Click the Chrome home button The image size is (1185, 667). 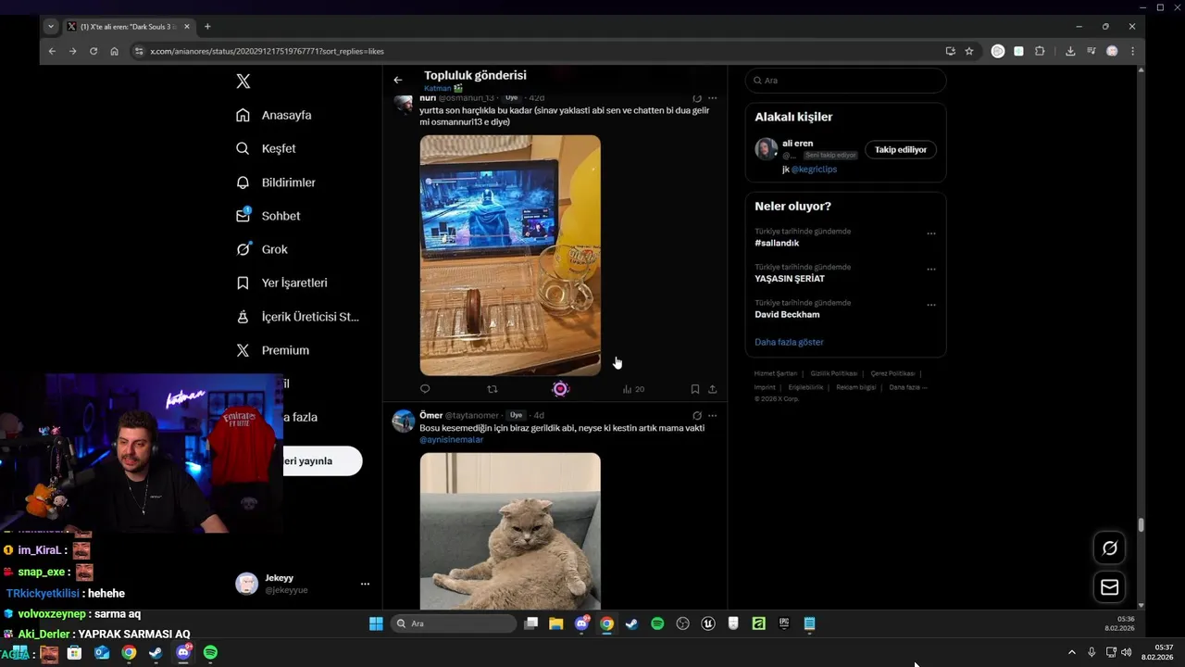(115, 51)
